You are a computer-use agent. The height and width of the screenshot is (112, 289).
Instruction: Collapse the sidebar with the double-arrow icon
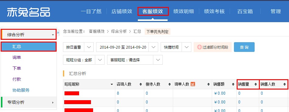point(58,32)
